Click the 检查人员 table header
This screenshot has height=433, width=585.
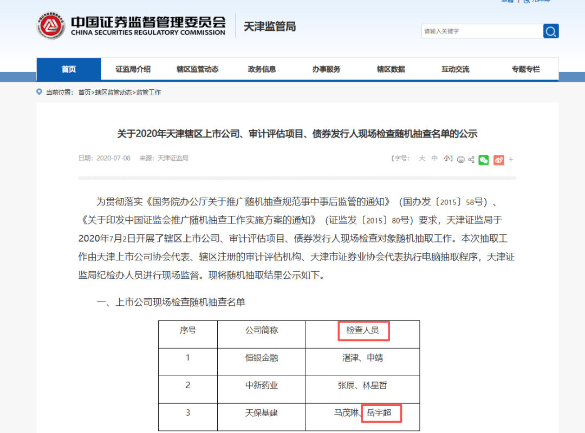pos(362,330)
